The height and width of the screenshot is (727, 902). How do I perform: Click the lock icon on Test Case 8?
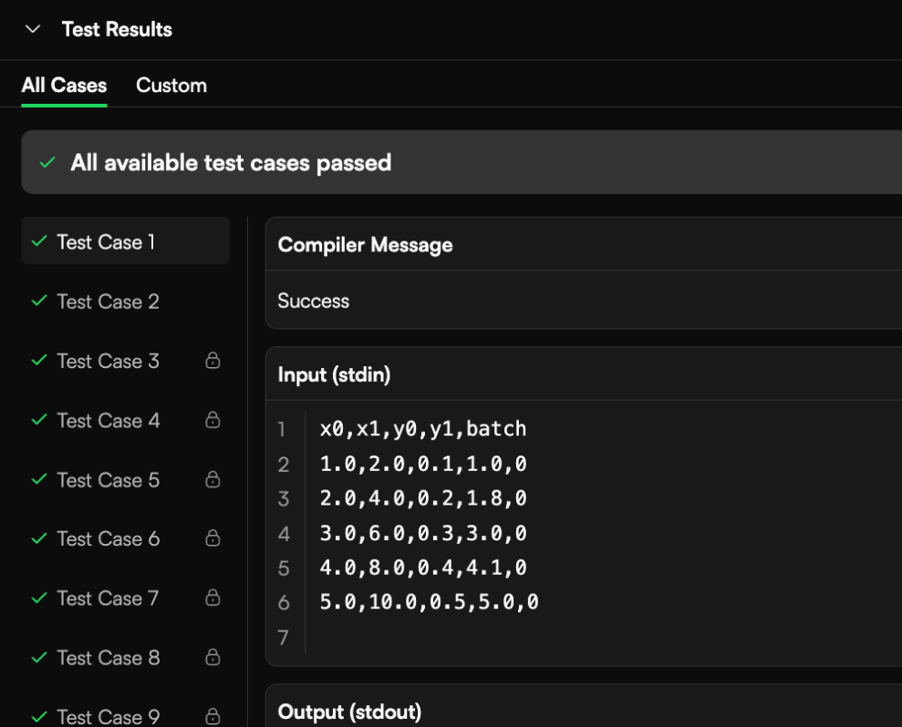[x=213, y=658]
